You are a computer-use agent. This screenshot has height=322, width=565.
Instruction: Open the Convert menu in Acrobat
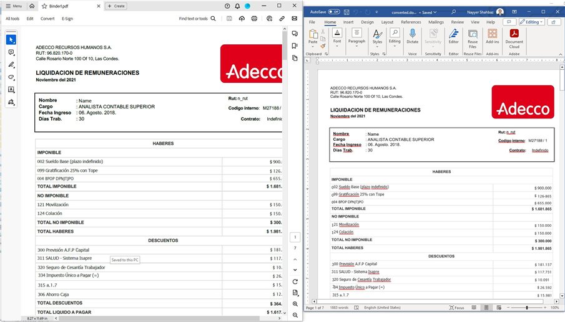coord(47,19)
